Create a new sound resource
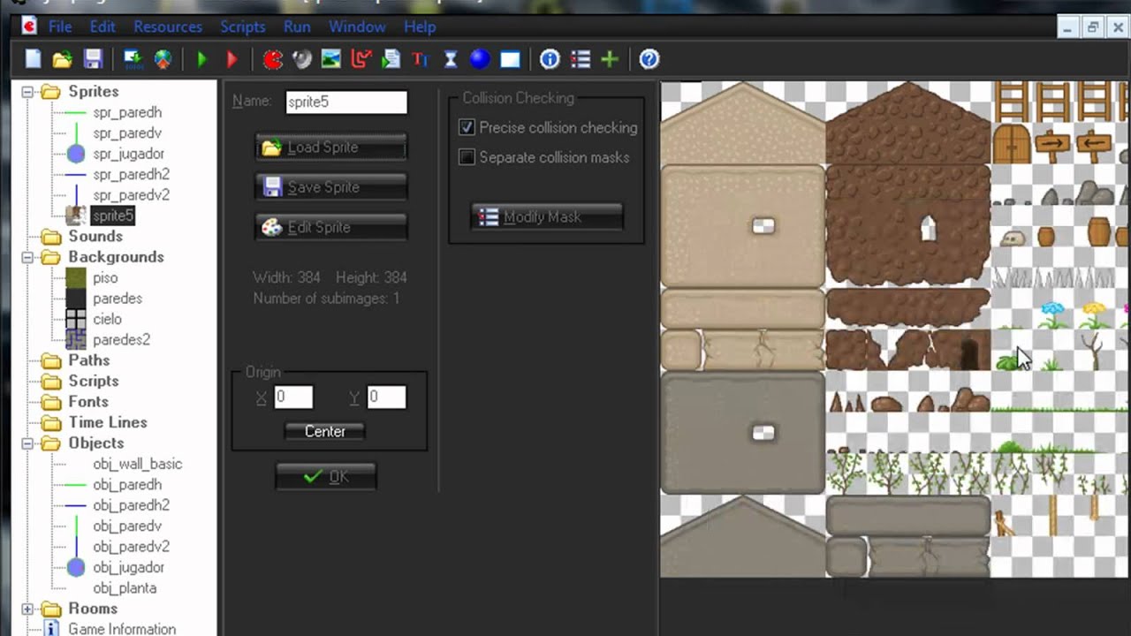This screenshot has width=1131, height=636. 302,59
